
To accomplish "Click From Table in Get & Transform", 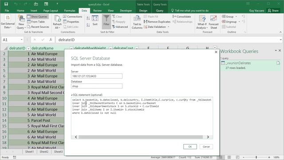I will [x=36, y=22].
